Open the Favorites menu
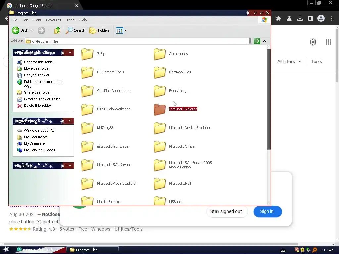Viewport: 339px width, 254px height. (53, 20)
